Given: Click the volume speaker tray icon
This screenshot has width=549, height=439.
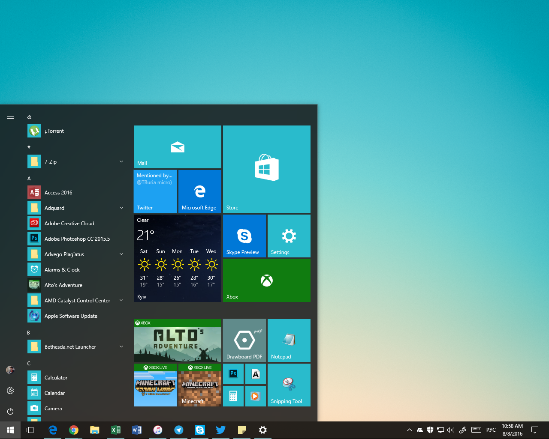Looking at the screenshot, I should tap(450, 430).
